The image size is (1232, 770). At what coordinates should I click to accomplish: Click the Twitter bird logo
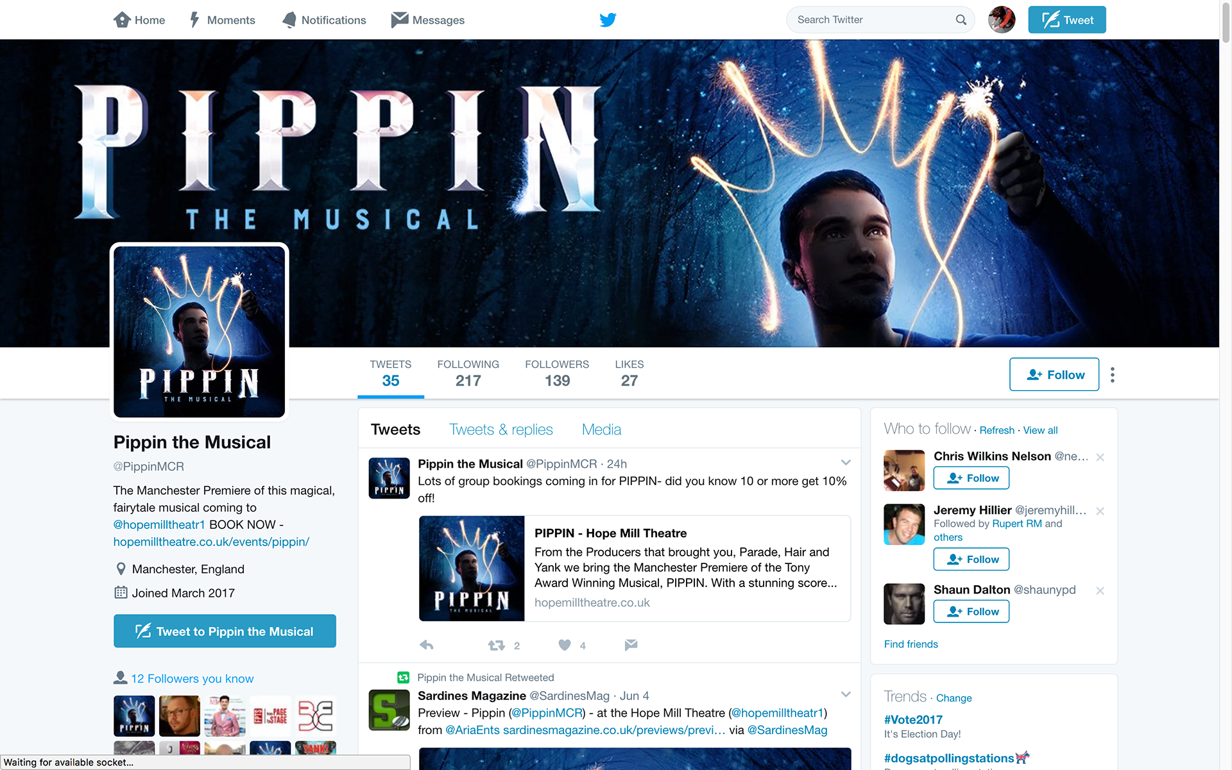click(608, 20)
